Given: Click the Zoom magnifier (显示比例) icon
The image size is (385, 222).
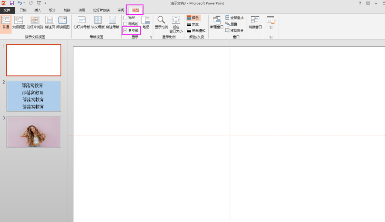Looking at the screenshot, I should pos(161,22).
